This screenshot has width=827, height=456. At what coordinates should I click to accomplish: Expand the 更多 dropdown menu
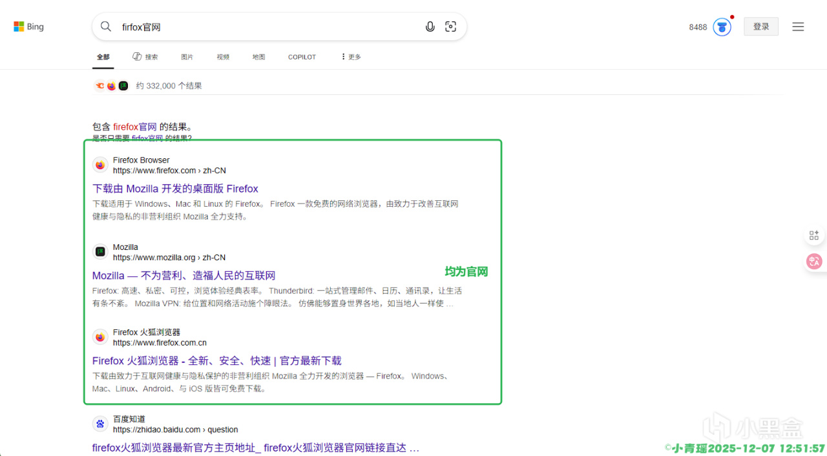point(351,57)
